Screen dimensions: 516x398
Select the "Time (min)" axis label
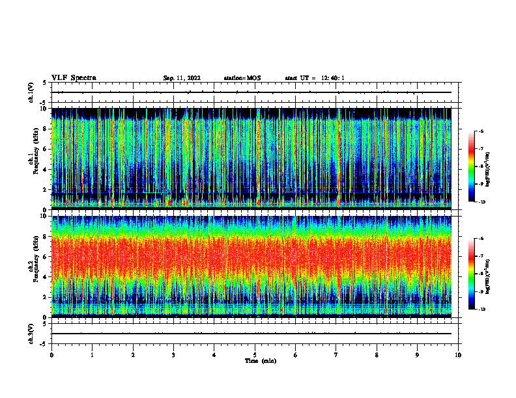pyautogui.click(x=261, y=361)
